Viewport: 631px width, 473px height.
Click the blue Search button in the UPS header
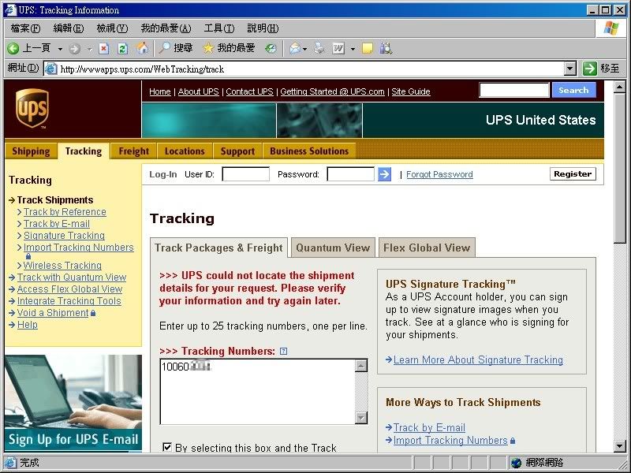tap(573, 90)
